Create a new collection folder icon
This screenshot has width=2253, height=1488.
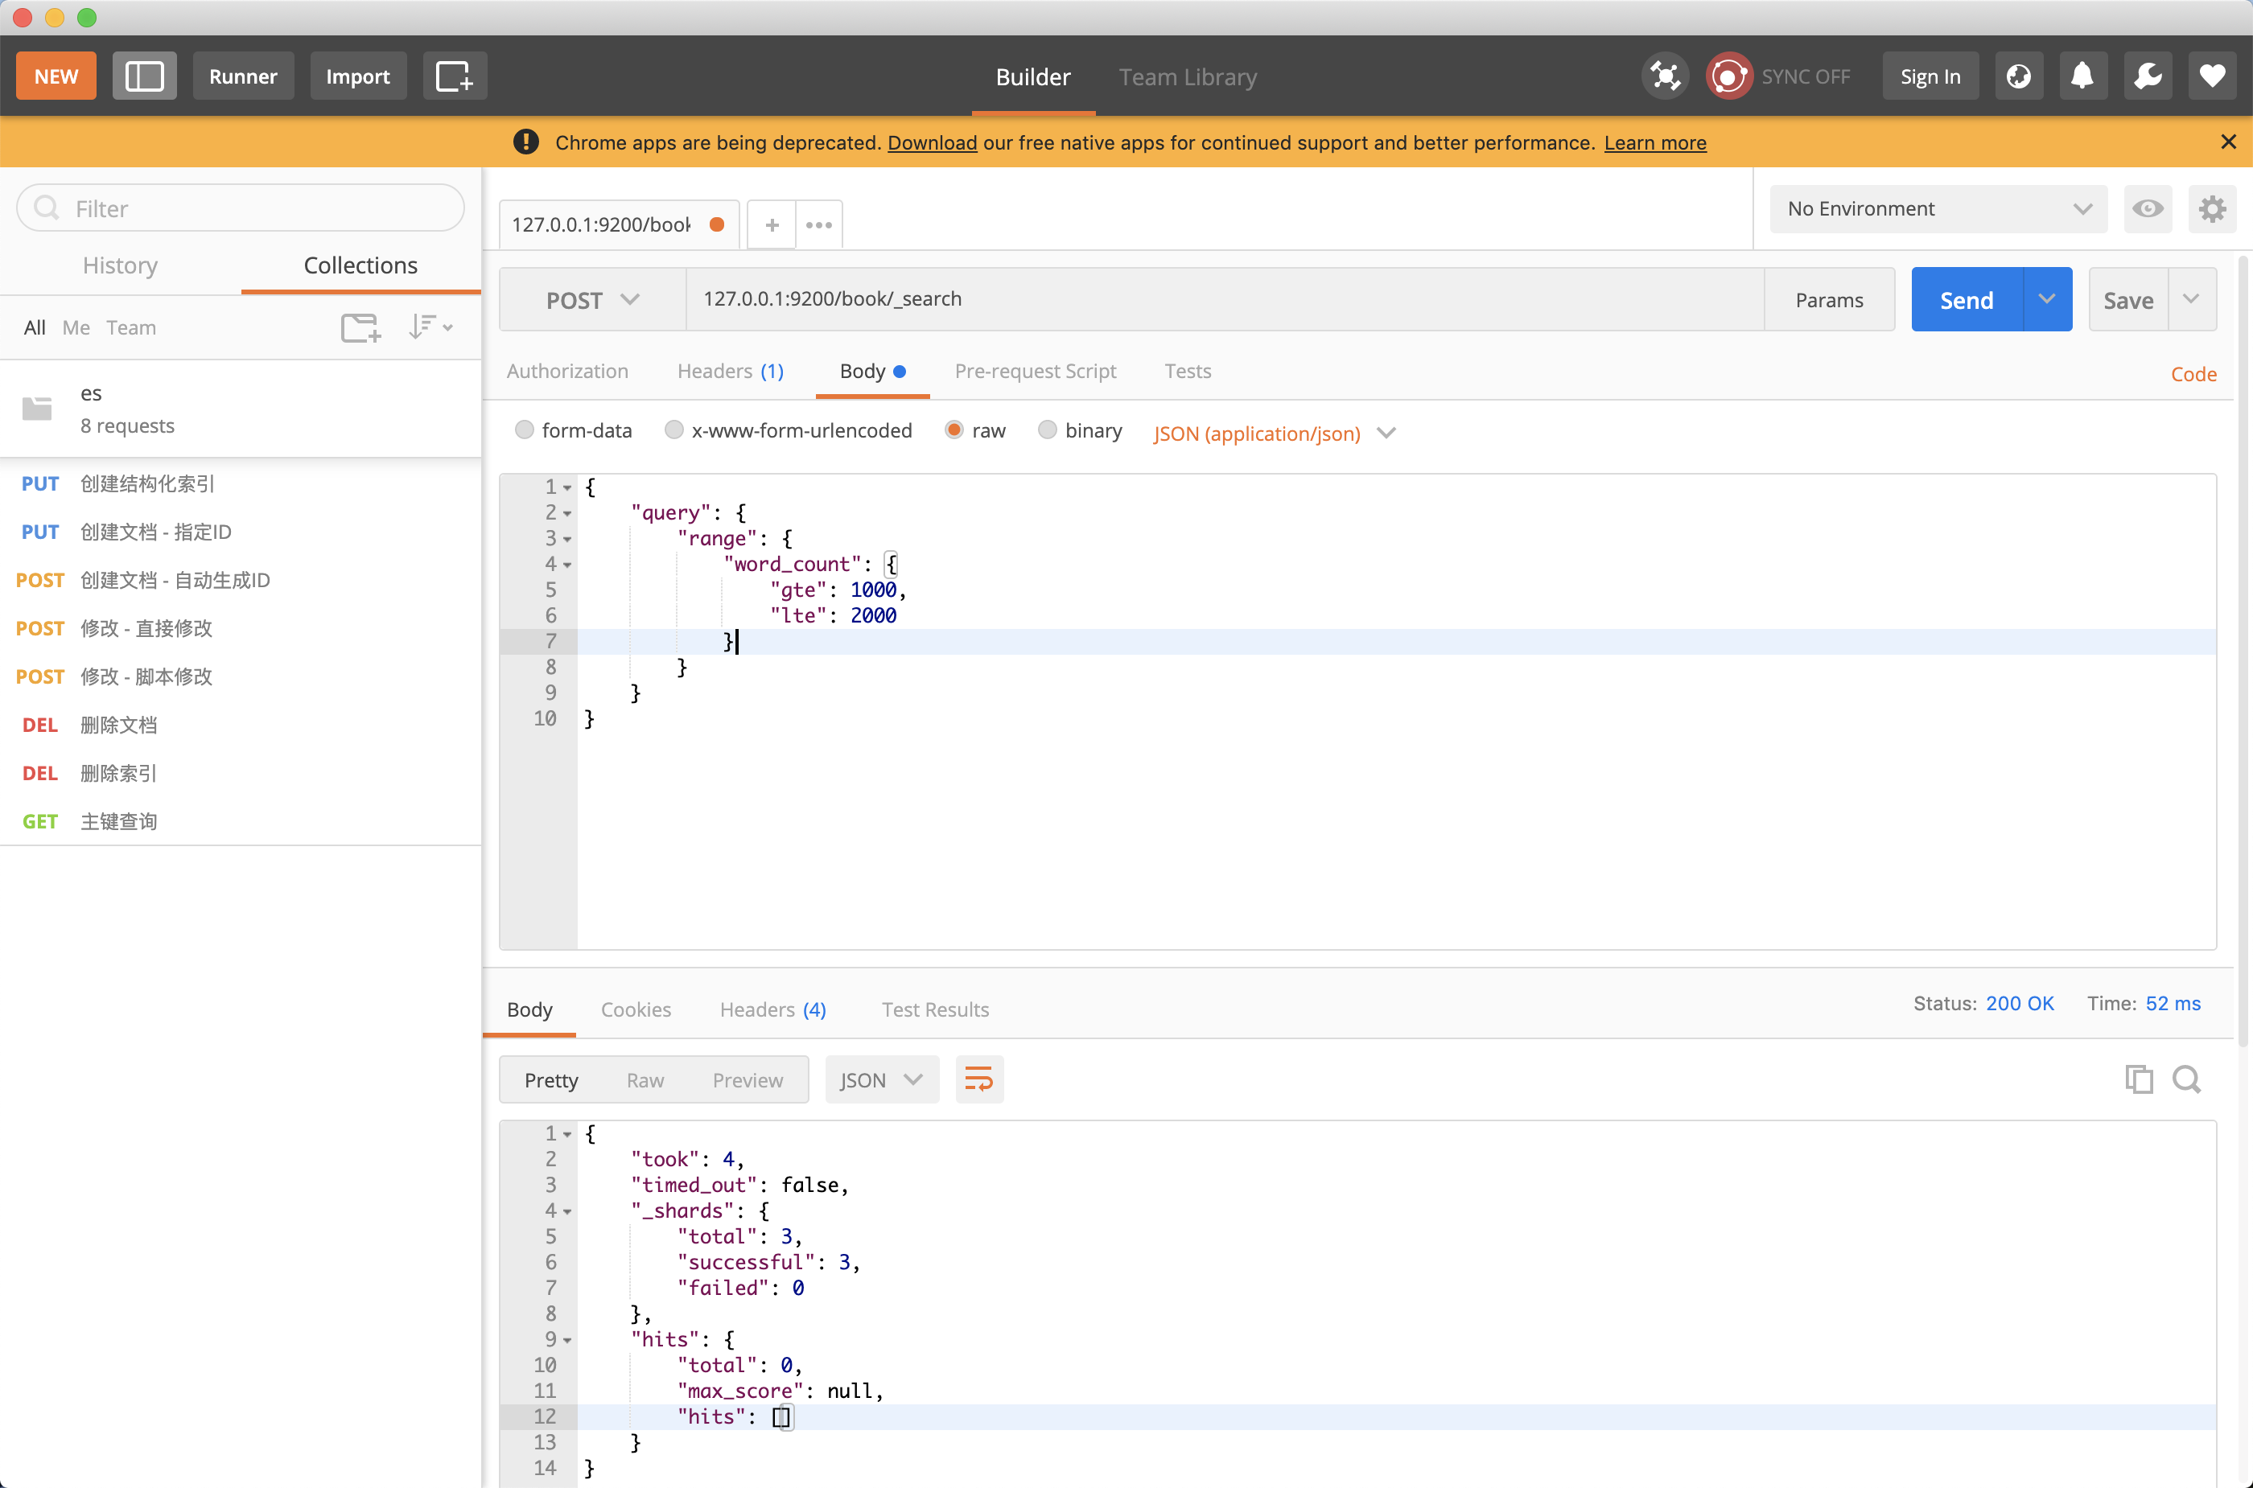pos(360,327)
